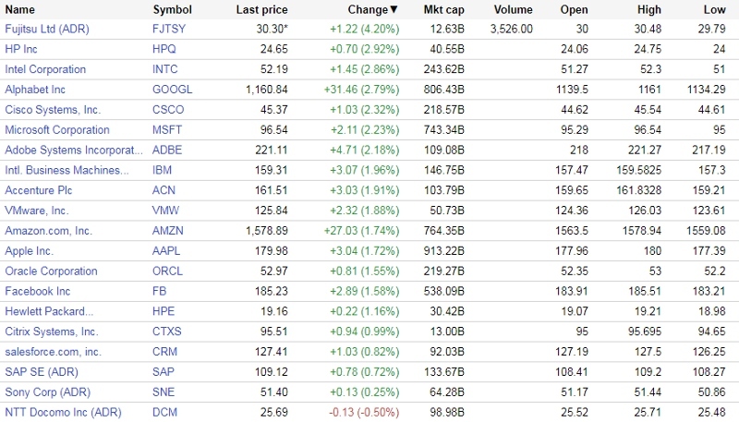Open the Apple Inc. link
This screenshot has width=739, height=422.
point(30,251)
